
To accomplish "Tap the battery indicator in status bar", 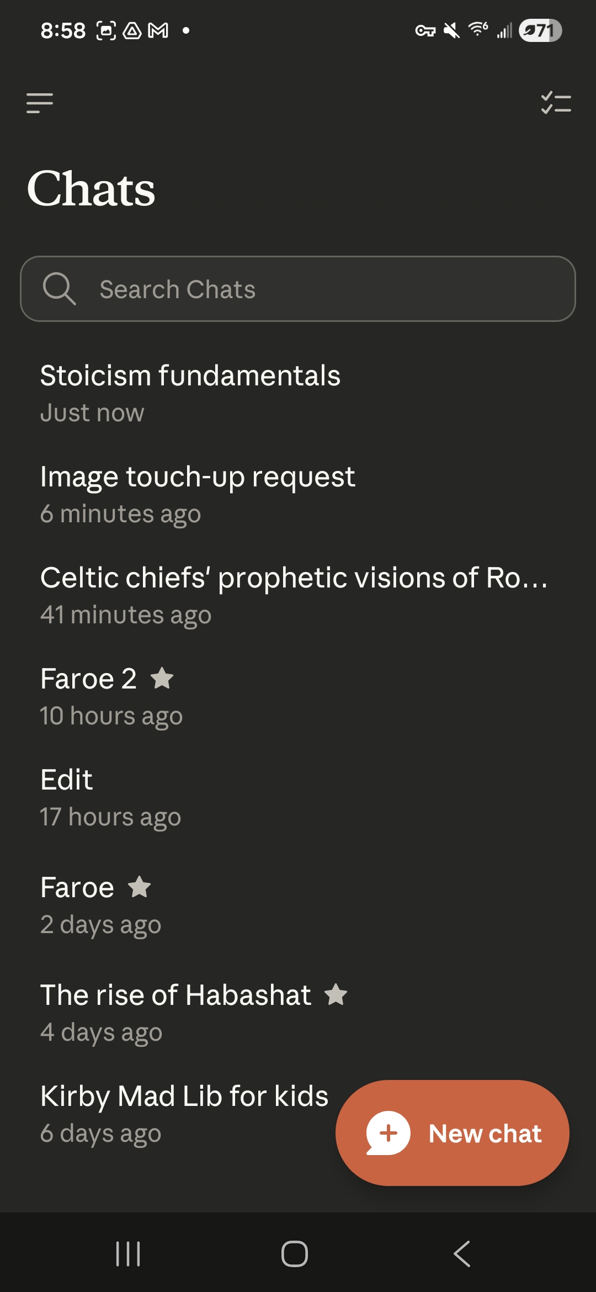I will (x=540, y=30).
